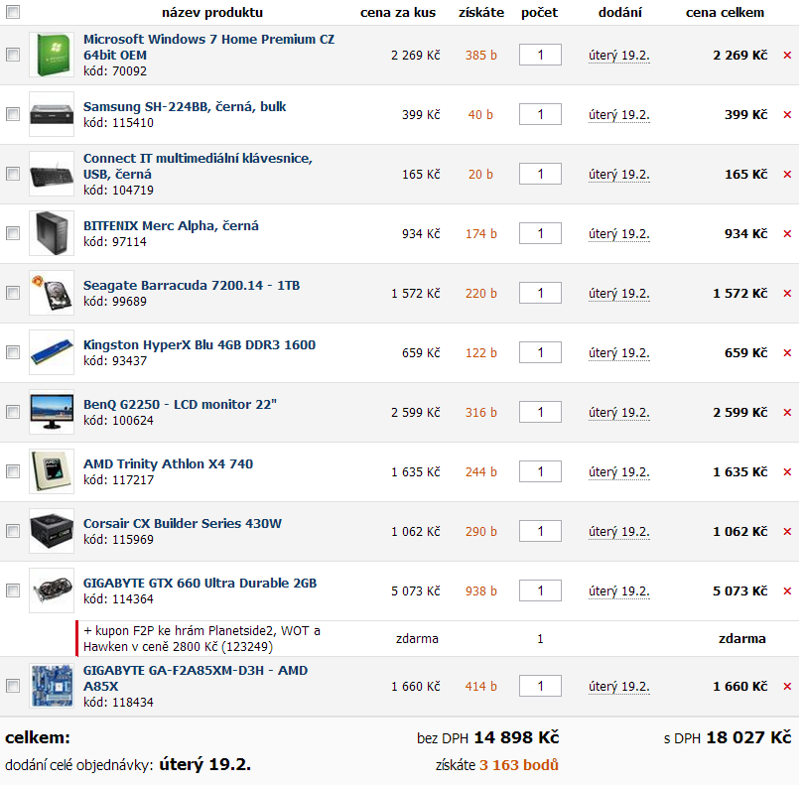Open BITFENIX Merc Alpha, černá link

pos(171,225)
